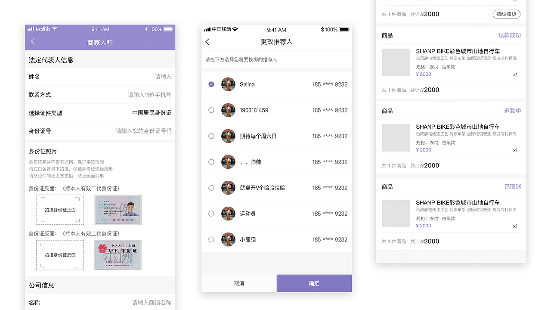Click the 确认收货 button

click(x=506, y=14)
